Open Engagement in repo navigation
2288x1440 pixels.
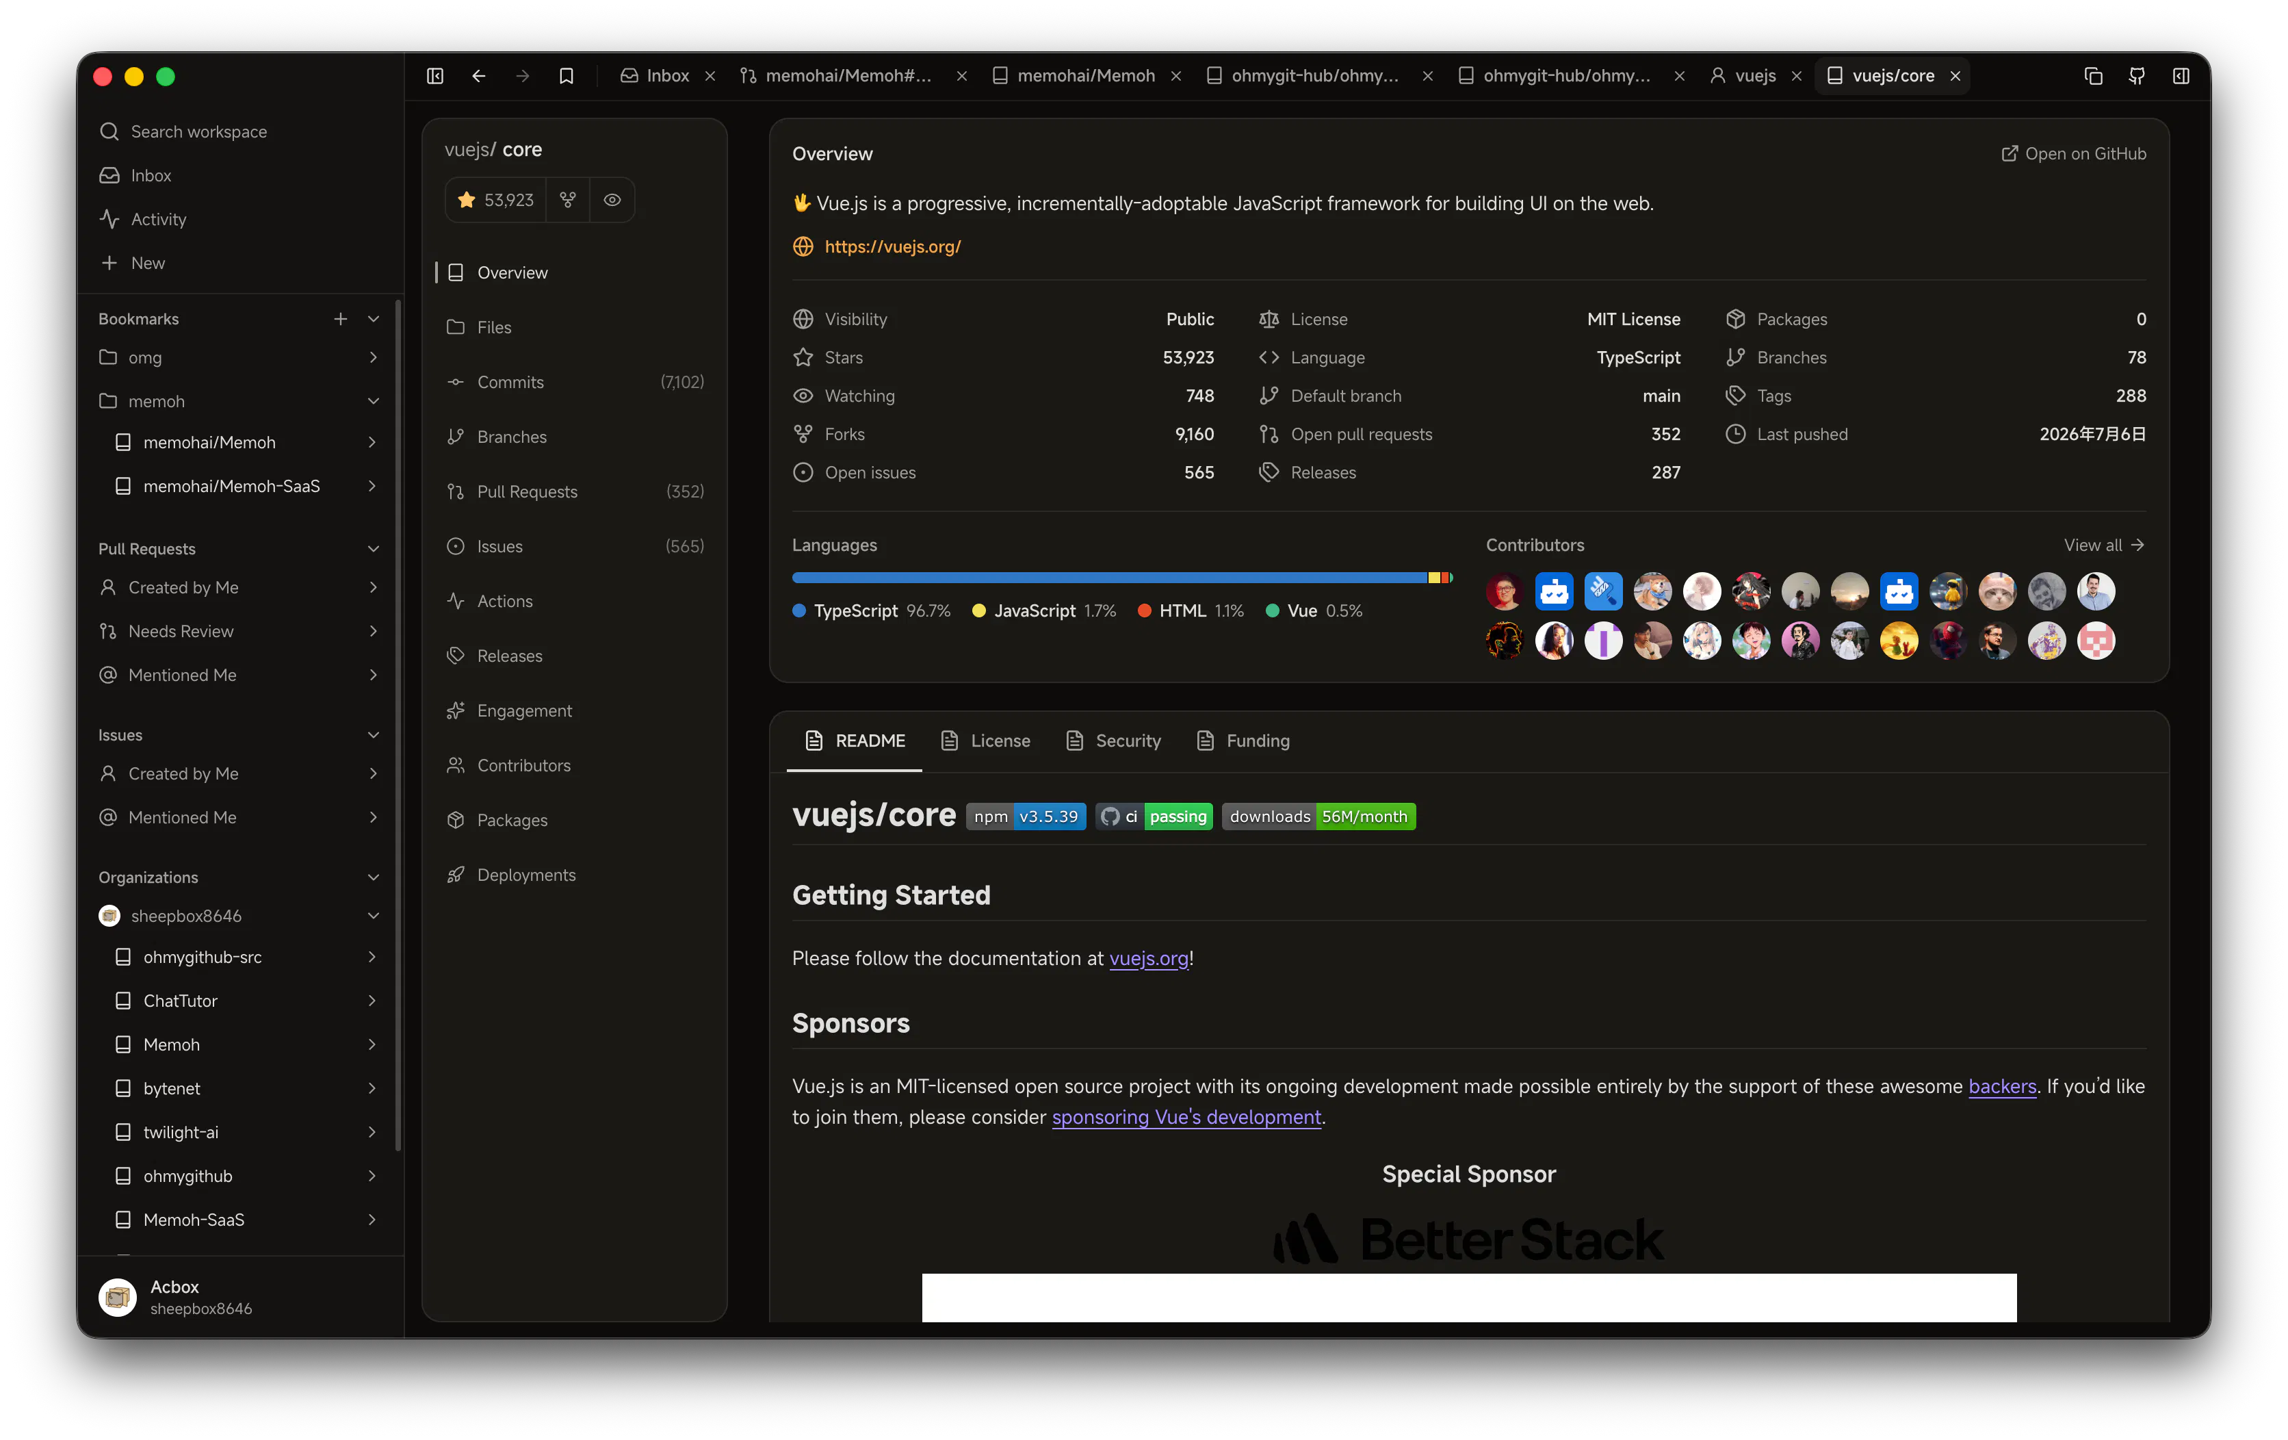(574, 710)
